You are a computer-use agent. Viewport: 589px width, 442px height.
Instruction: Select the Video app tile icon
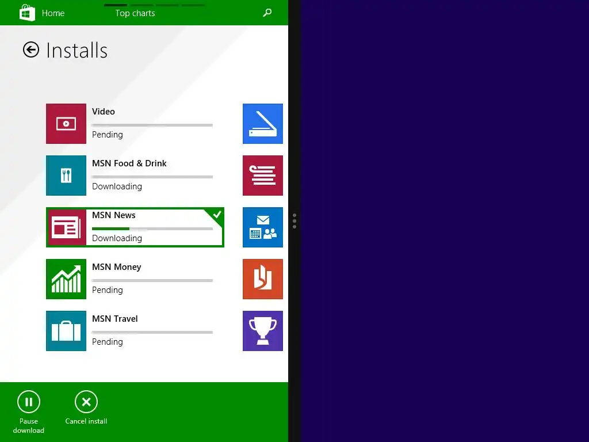pos(66,124)
